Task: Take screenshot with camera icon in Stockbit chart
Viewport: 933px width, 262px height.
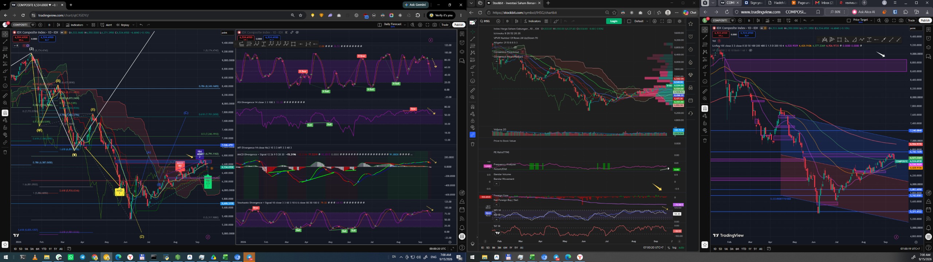Action: point(670,21)
